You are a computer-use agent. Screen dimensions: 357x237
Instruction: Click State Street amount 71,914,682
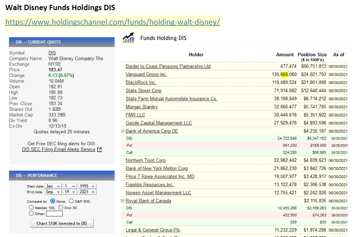click(285, 91)
